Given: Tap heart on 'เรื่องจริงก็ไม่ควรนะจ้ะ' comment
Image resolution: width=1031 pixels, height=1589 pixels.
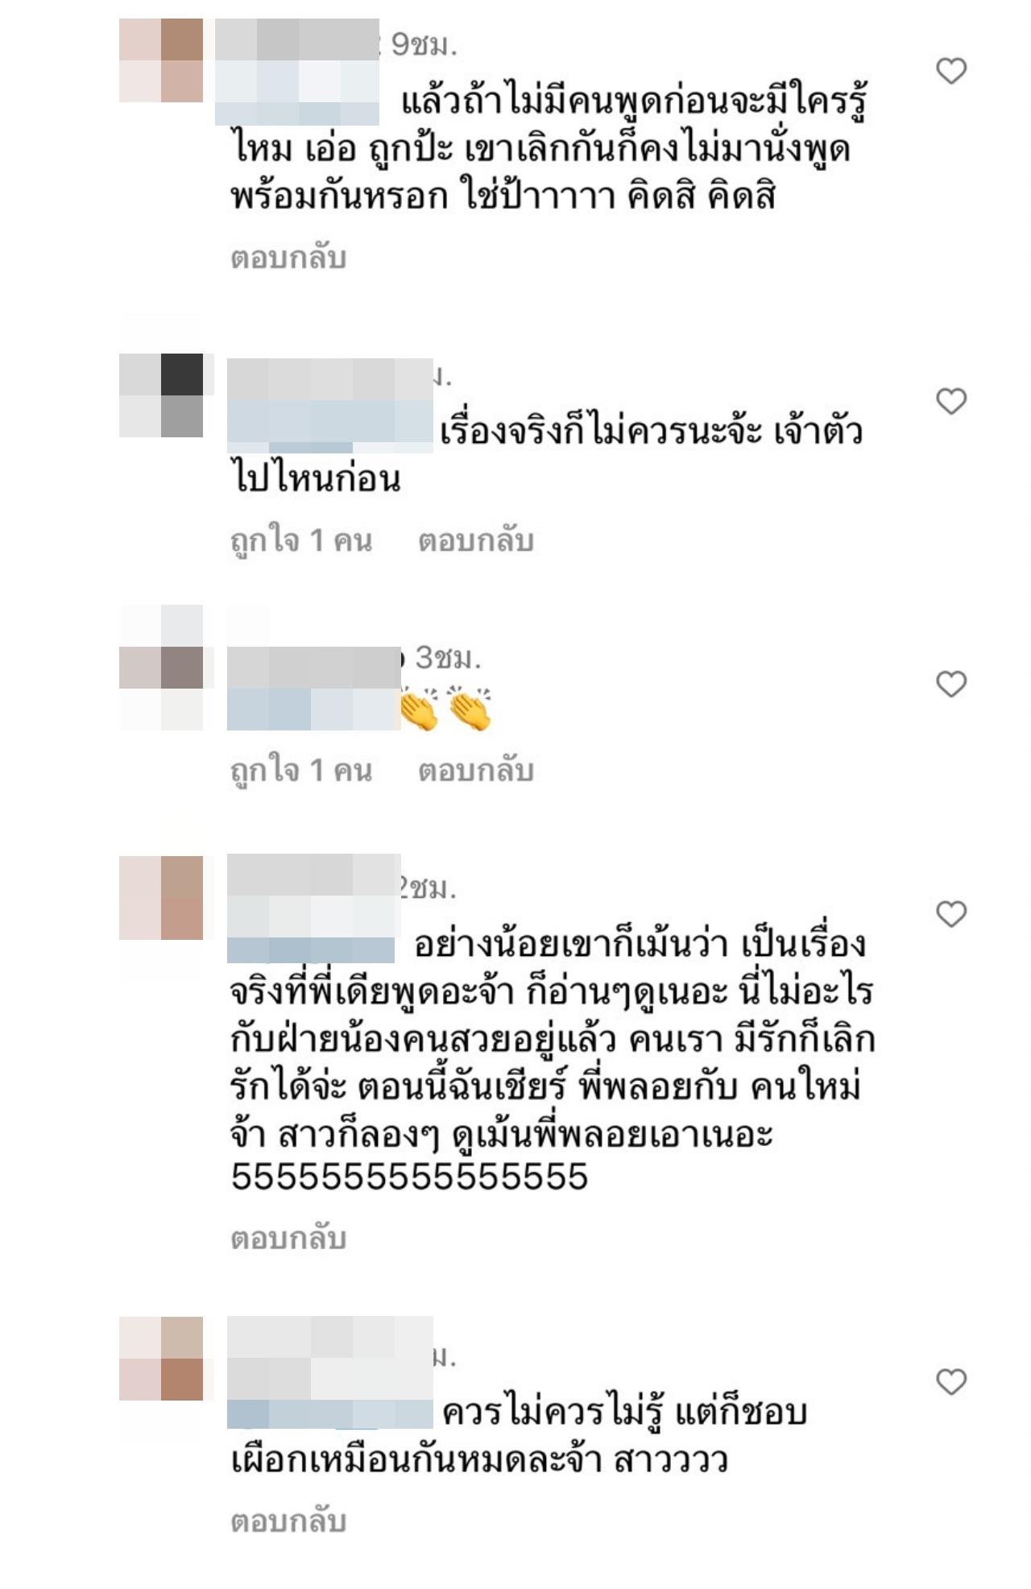Looking at the screenshot, I should 951,401.
